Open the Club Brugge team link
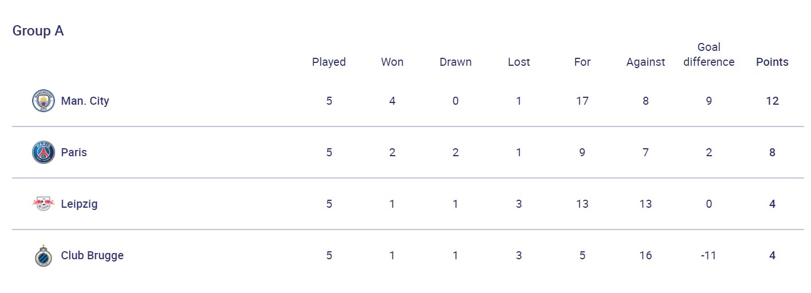811x293 pixels. 92,255
